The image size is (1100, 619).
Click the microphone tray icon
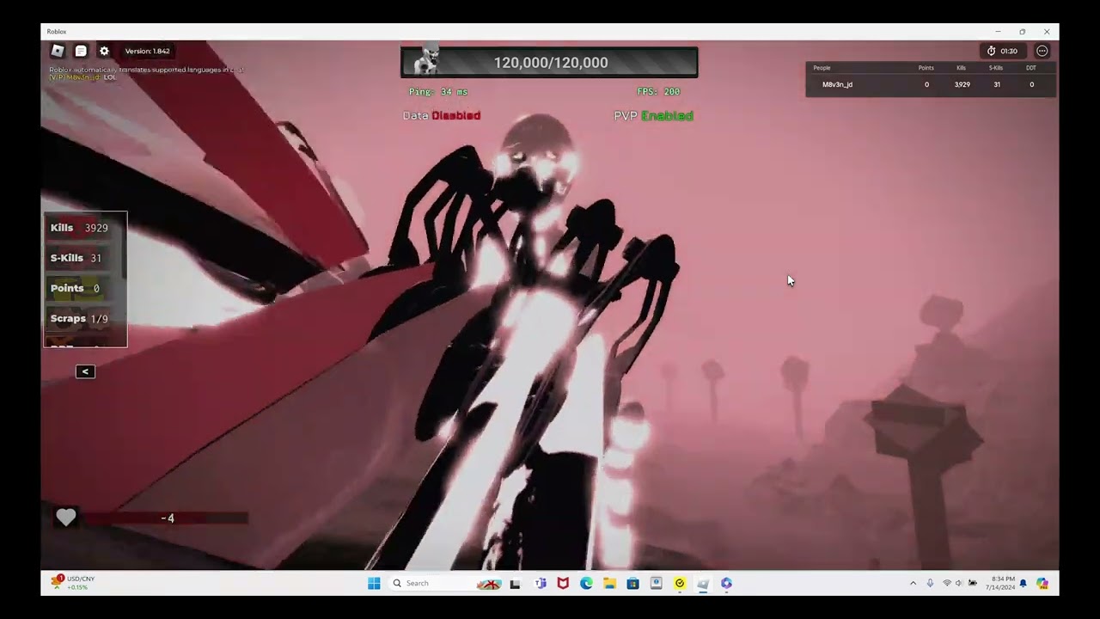click(930, 583)
